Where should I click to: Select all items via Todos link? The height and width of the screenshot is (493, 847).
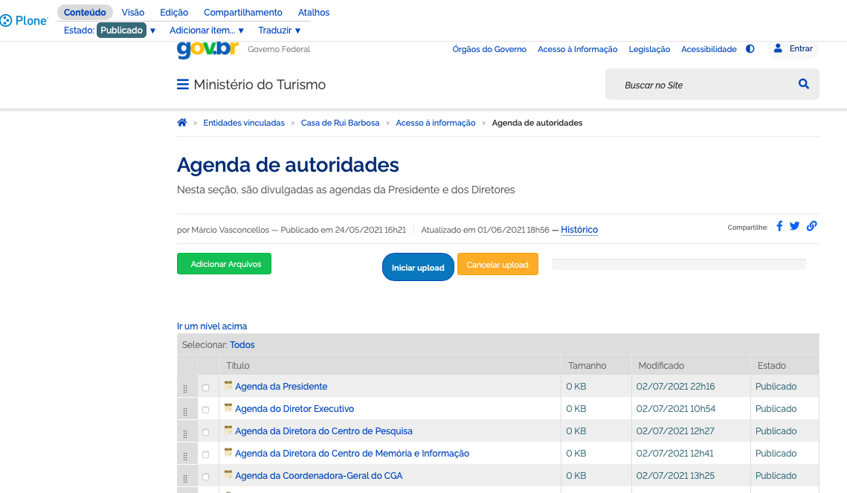click(x=242, y=344)
